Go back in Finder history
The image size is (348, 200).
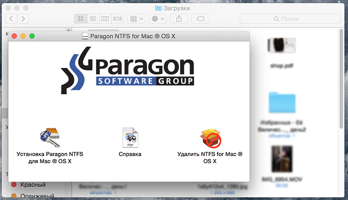click(x=11, y=19)
